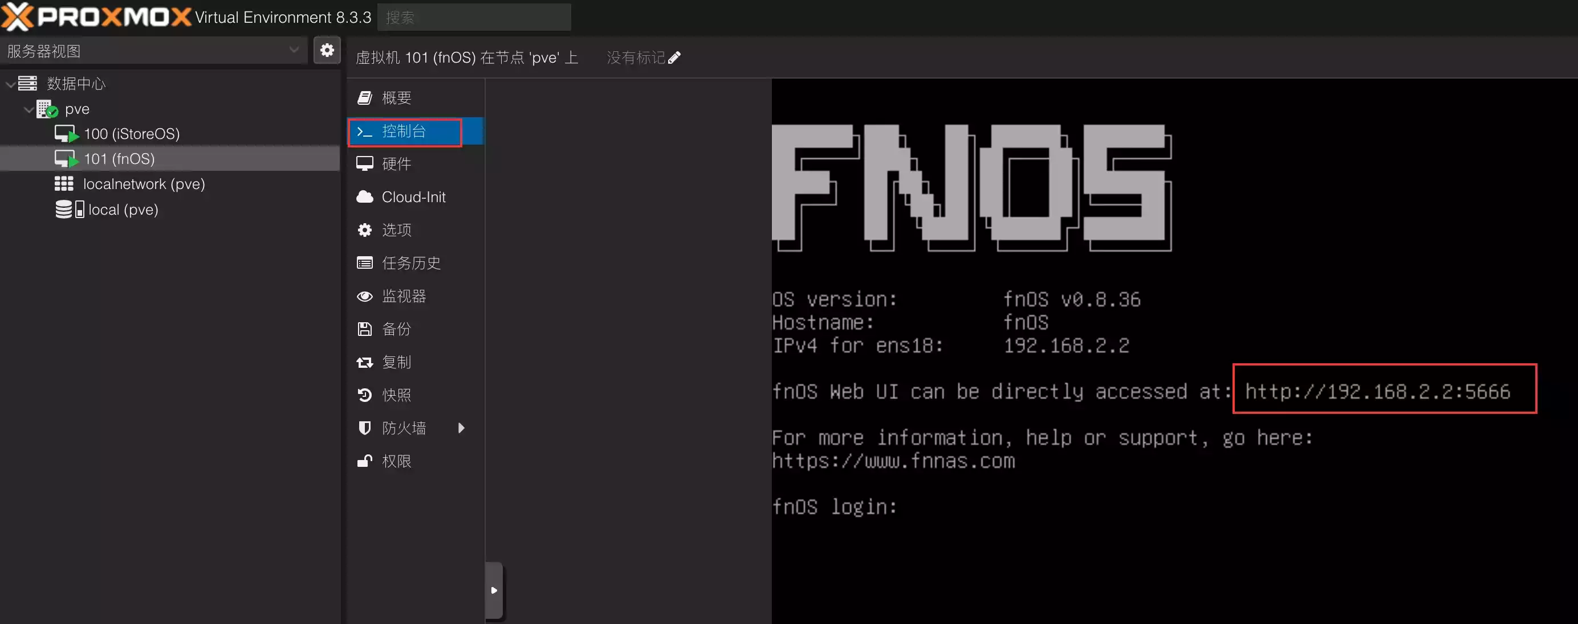Expand the 防火墙 firewall submenu arrow
Image resolution: width=1578 pixels, height=624 pixels.
461,428
